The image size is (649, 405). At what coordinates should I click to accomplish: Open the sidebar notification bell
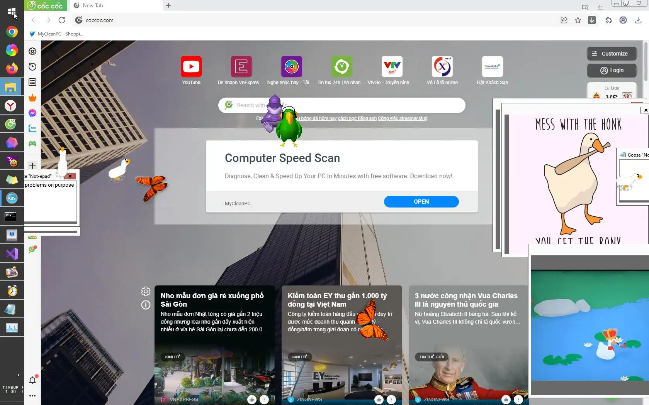point(32,380)
